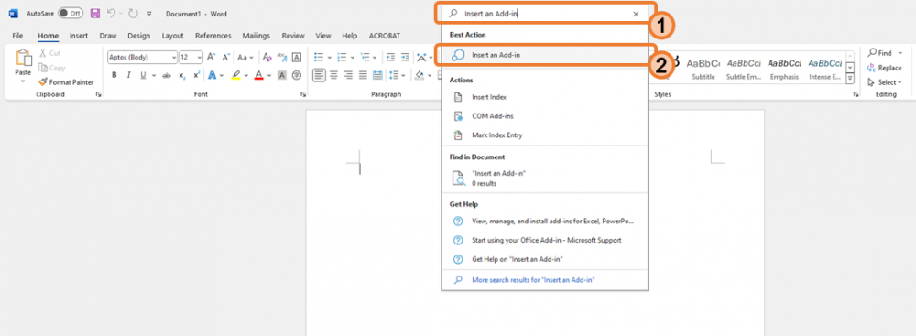Click the search box containing Insert an Add-in
The height and width of the screenshot is (336, 916).
tap(544, 14)
